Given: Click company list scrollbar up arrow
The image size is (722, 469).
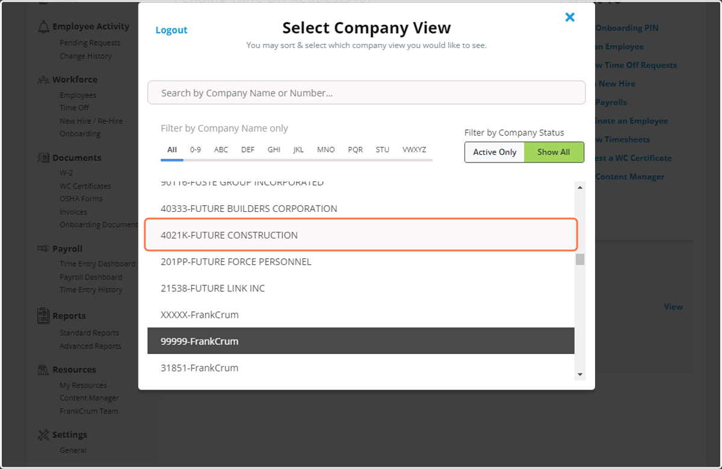Looking at the screenshot, I should point(580,188).
